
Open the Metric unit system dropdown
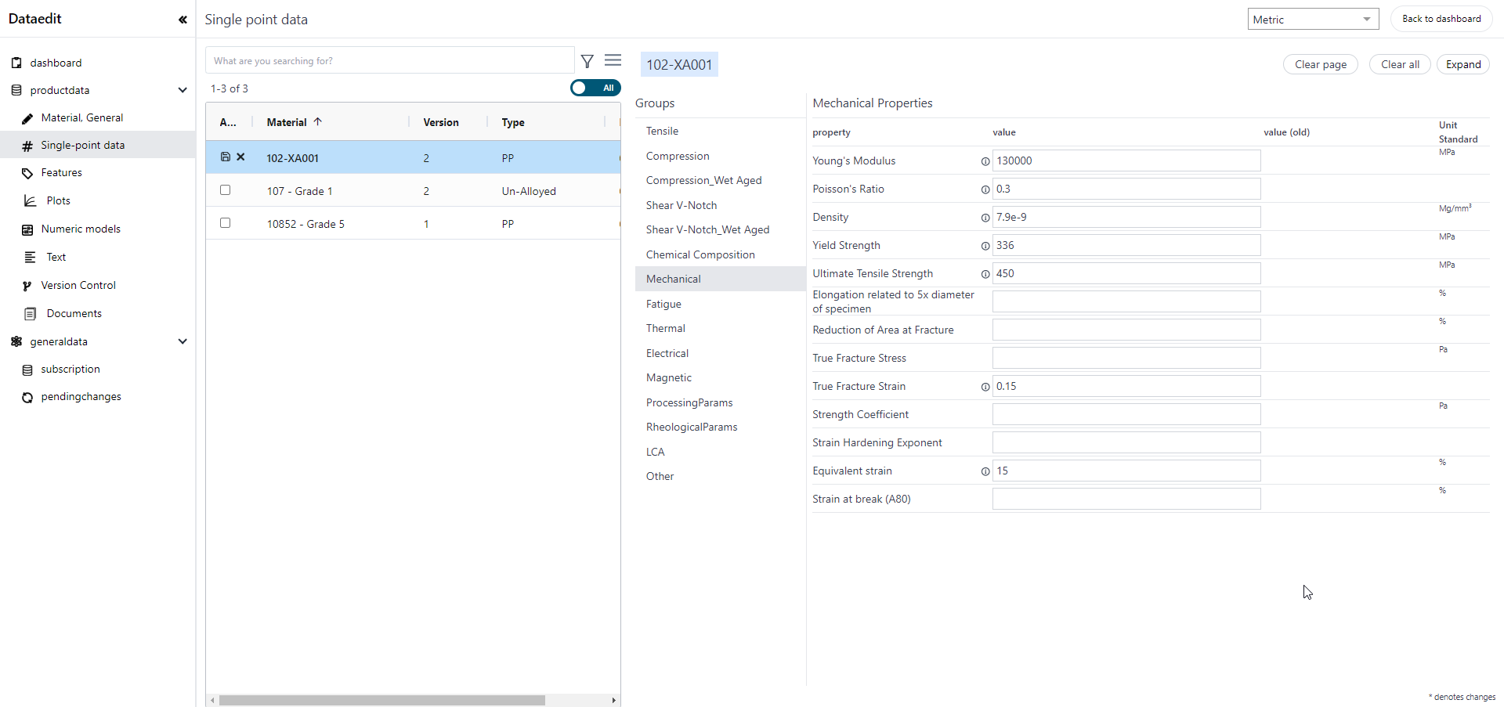[1313, 20]
